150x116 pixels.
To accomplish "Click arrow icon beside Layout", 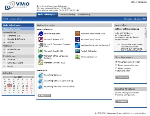I will click(x=4, y=66).
